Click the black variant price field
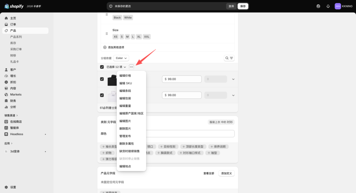 [x=181, y=79]
